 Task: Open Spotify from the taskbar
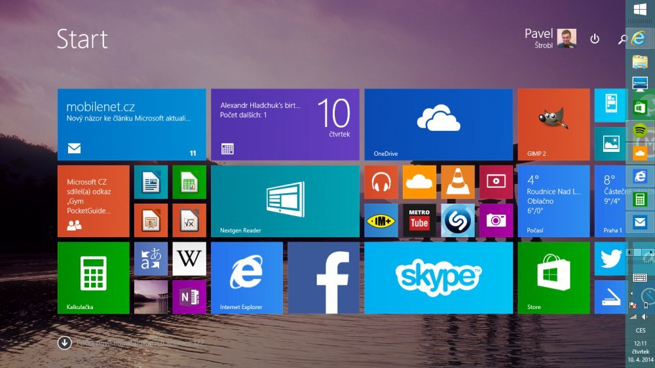640,130
